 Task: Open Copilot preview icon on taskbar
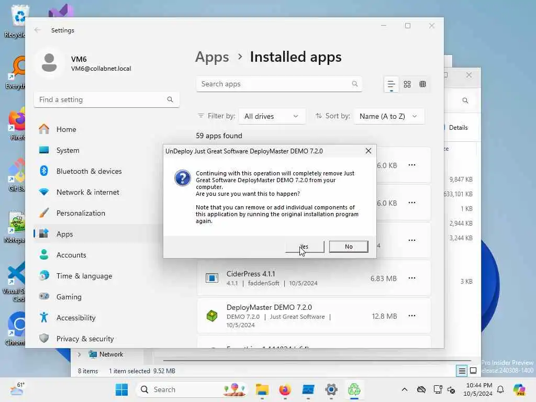click(x=519, y=389)
